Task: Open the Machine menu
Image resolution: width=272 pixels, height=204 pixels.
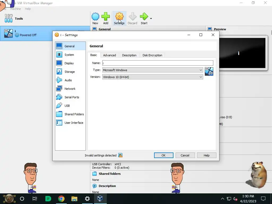Action: click(x=16, y=9)
